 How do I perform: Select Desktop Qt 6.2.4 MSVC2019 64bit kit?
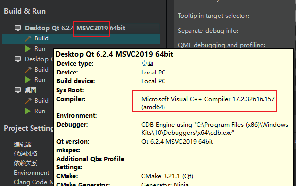pos(75,28)
